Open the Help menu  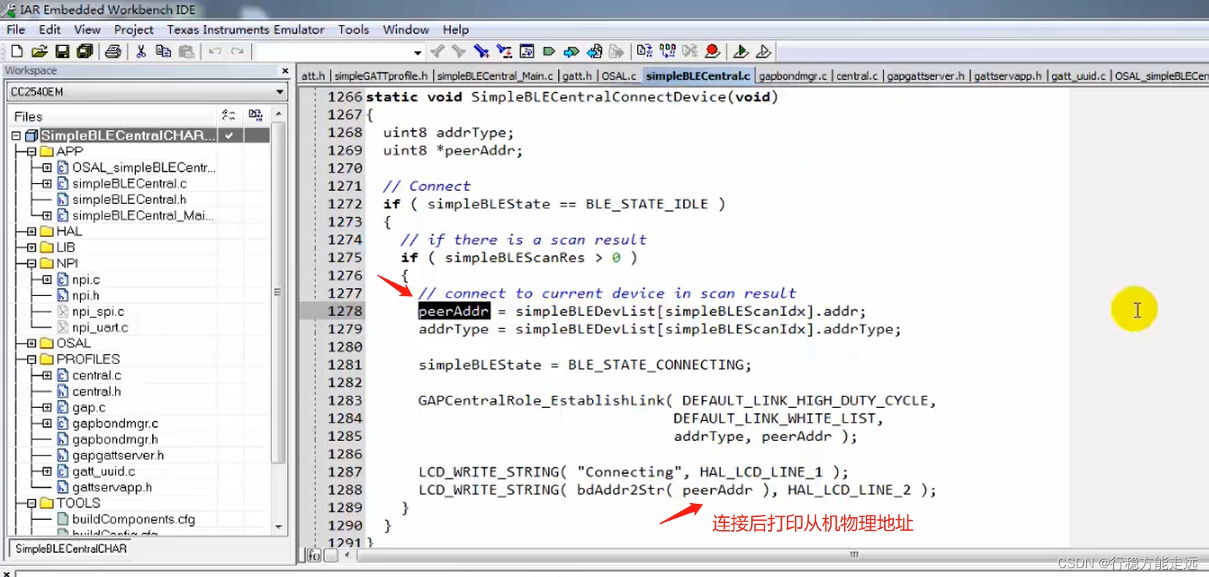click(456, 29)
